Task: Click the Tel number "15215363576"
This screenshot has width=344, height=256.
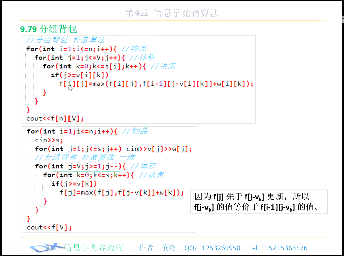Action: pos(286,248)
